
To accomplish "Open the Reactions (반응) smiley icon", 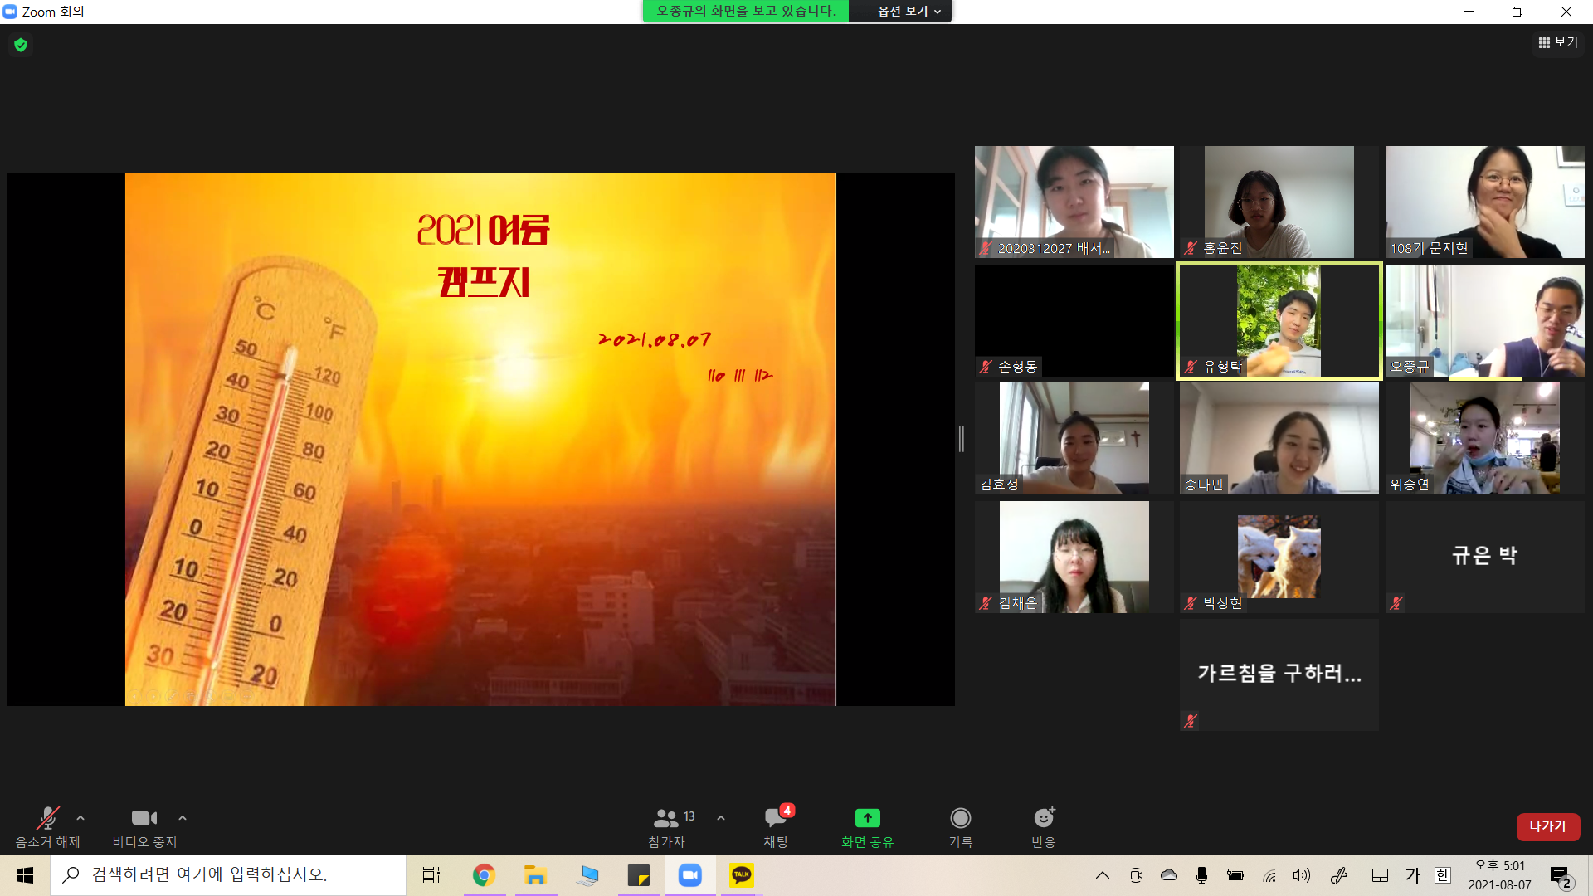I will point(1043,818).
